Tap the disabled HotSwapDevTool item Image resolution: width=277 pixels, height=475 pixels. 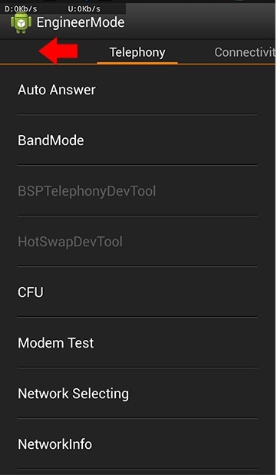tap(137, 242)
